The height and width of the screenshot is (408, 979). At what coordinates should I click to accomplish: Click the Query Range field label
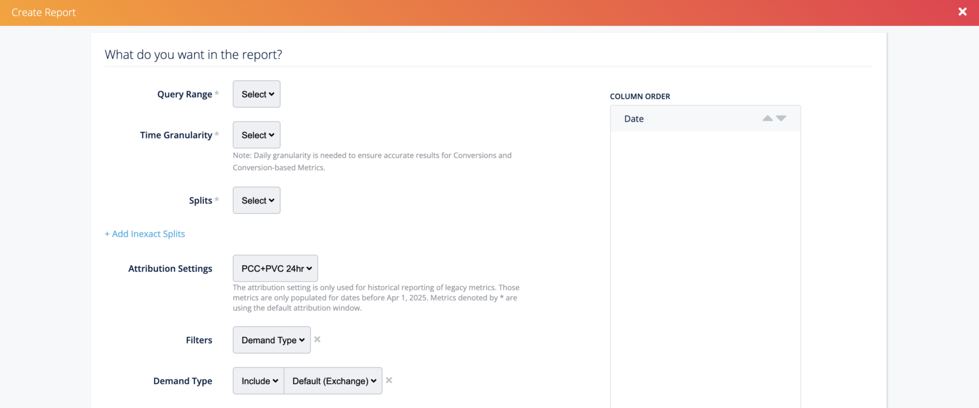[x=185, y=95]
